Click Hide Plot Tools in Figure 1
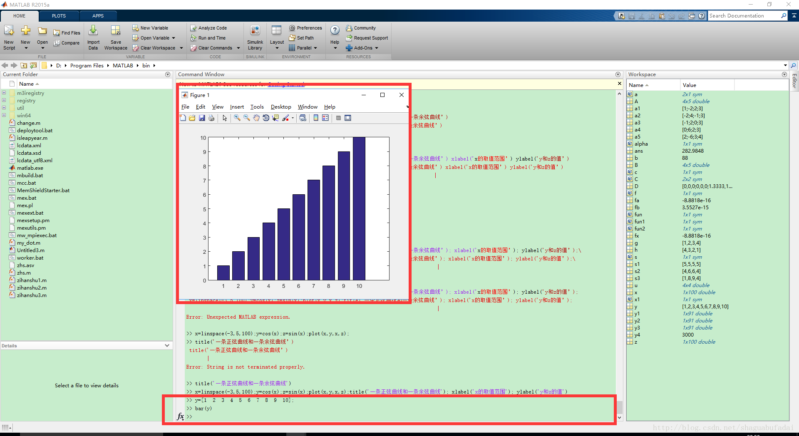The width and height of the screenshot is (799, 436). click(x=338, y=118)
